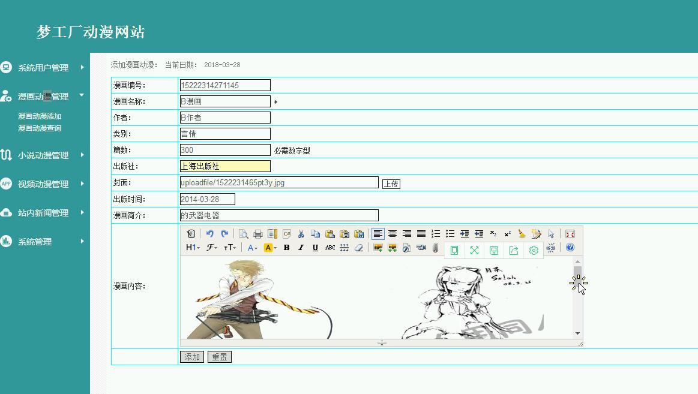Toggle bold formatting
Image resolution: width=698 pixels, height=394 pixels.
click(x=287, y=248)
